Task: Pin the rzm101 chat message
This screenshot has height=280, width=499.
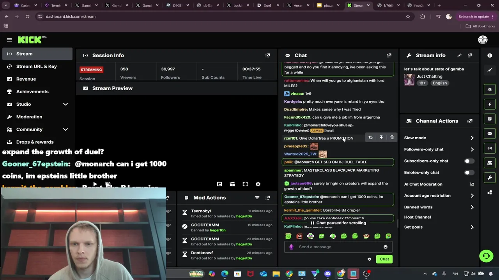Action: tap(381, 138)
